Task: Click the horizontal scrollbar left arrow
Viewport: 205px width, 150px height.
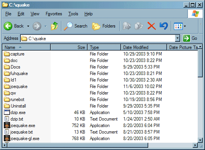Action: point(5,145)
